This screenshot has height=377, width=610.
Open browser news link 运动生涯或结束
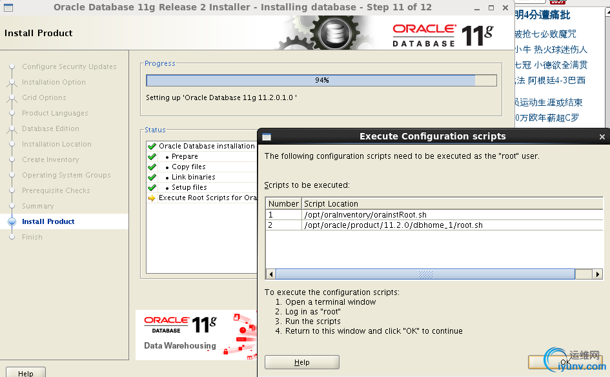pyautogui.click(x=549, y=103)
